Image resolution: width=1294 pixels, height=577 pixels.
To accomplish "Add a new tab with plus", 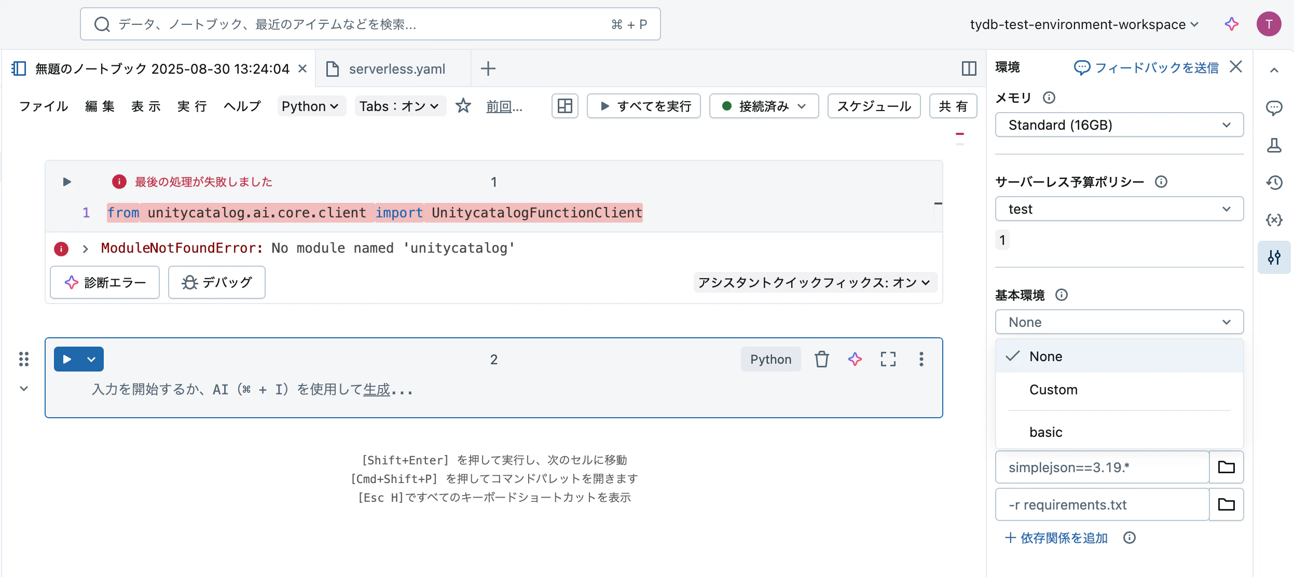I will (x=488, y=68).
